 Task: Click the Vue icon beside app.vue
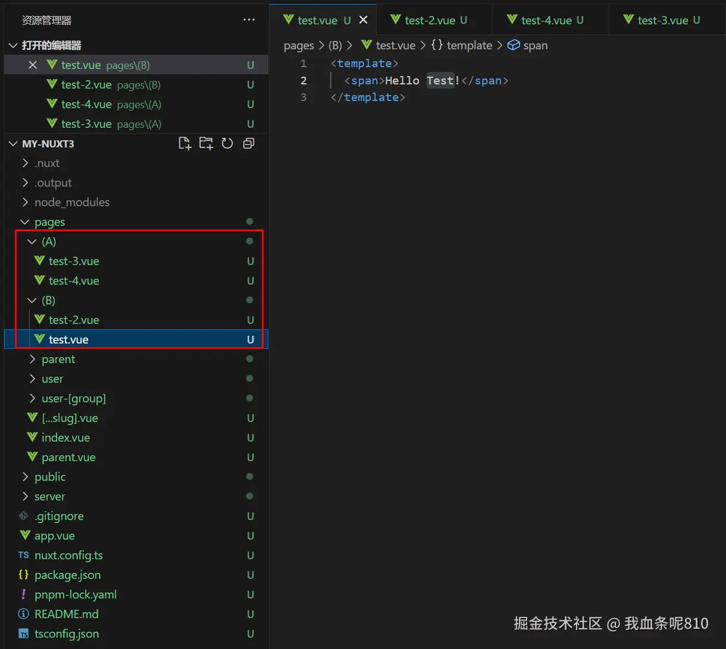[25, 535]
